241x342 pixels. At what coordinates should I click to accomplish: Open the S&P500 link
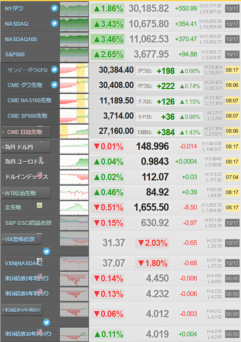click(x=15, y=54)
